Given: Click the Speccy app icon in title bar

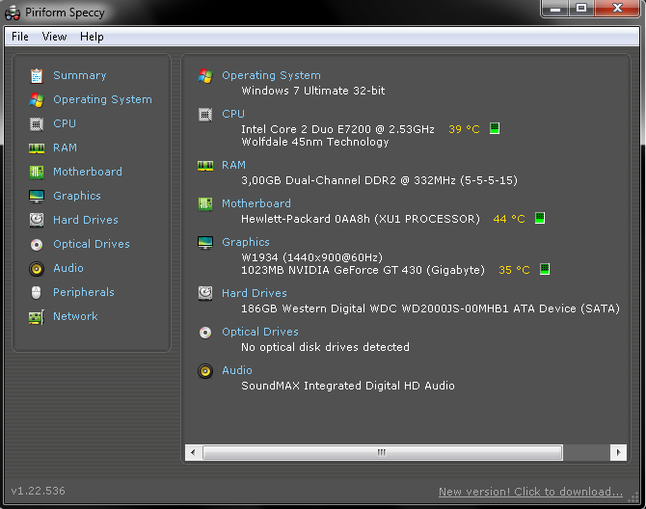Looking at the screenshot, I should [x=13, y=13].
